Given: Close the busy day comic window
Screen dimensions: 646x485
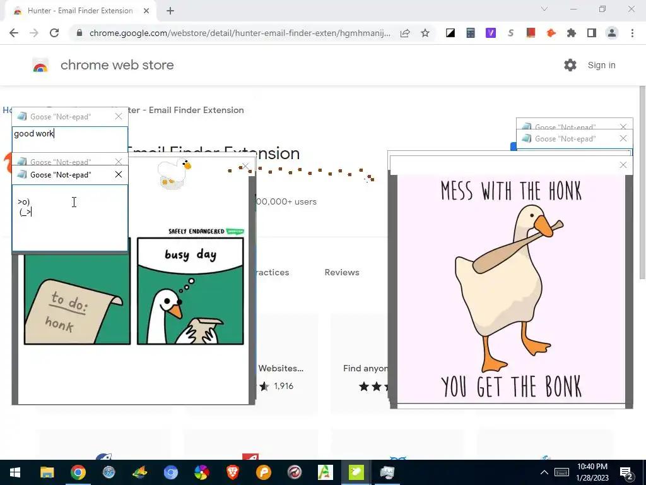Looking at the screenshot, I should coord(245,166).
